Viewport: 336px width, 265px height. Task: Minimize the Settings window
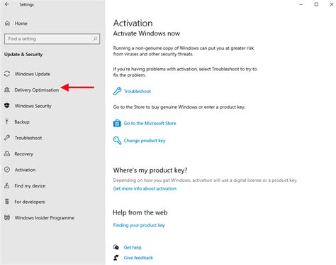[301, 4]
